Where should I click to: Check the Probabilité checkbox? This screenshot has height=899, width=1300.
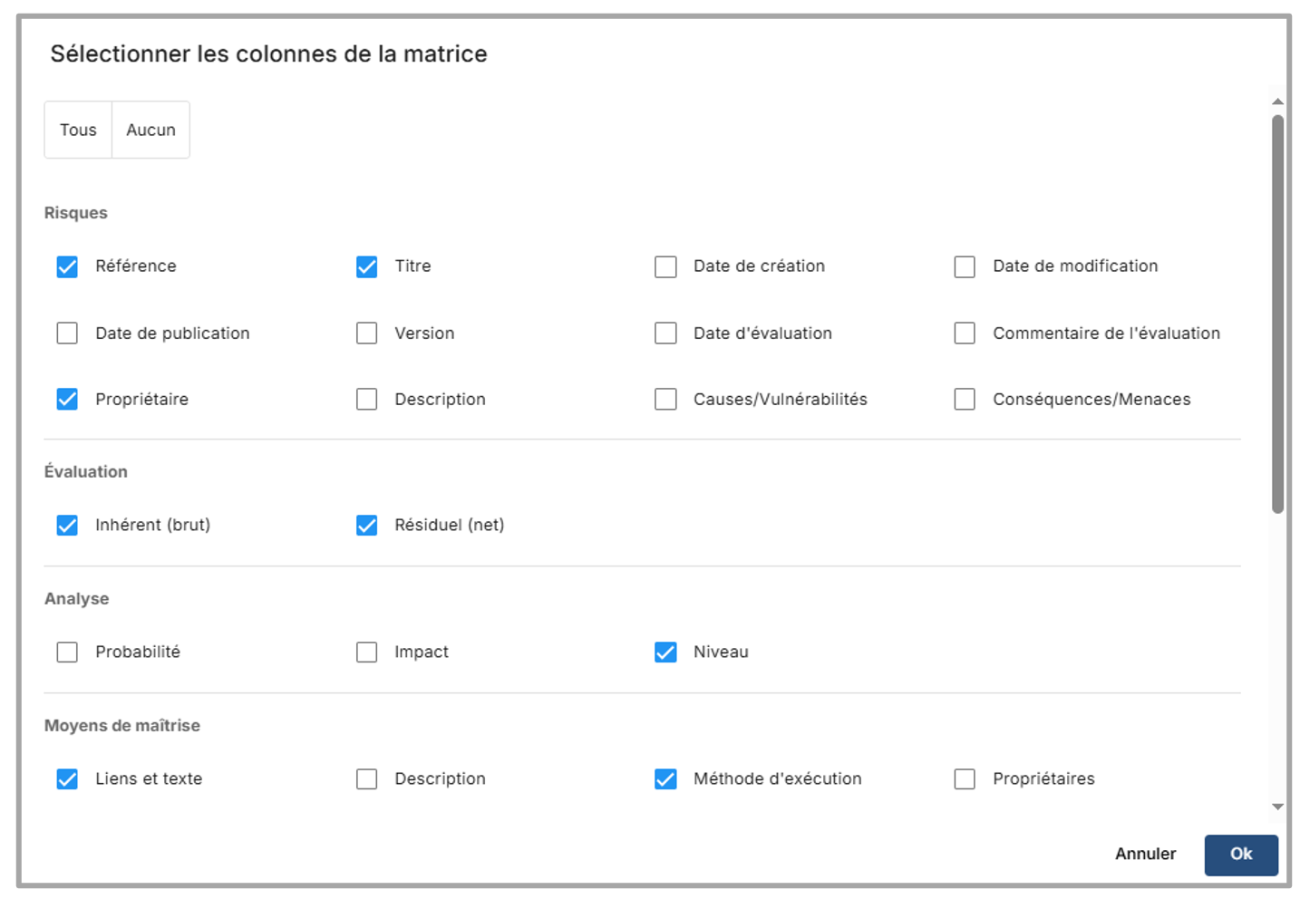point(67,652)
